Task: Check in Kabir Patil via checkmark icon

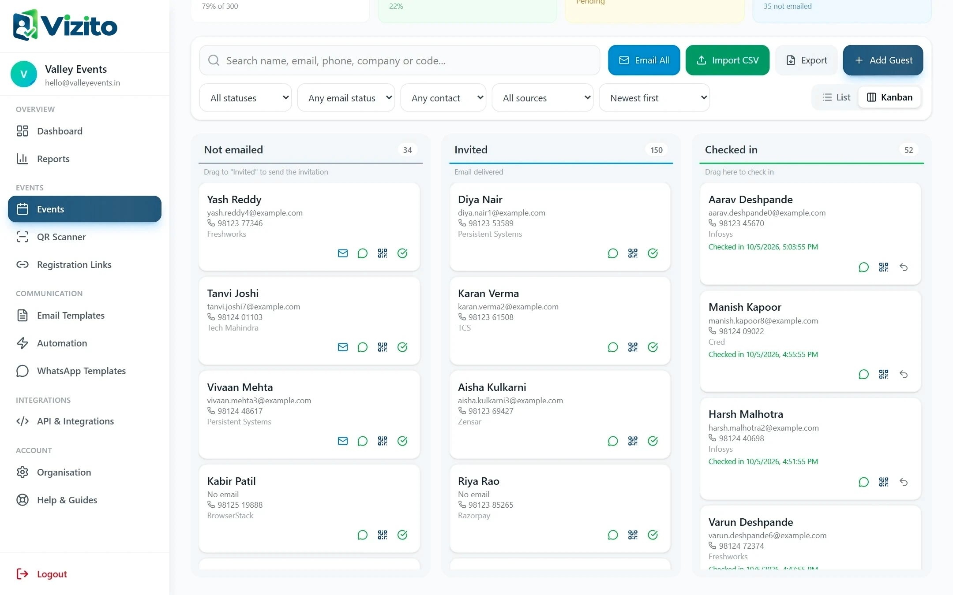Action: (x=402, y=535)
